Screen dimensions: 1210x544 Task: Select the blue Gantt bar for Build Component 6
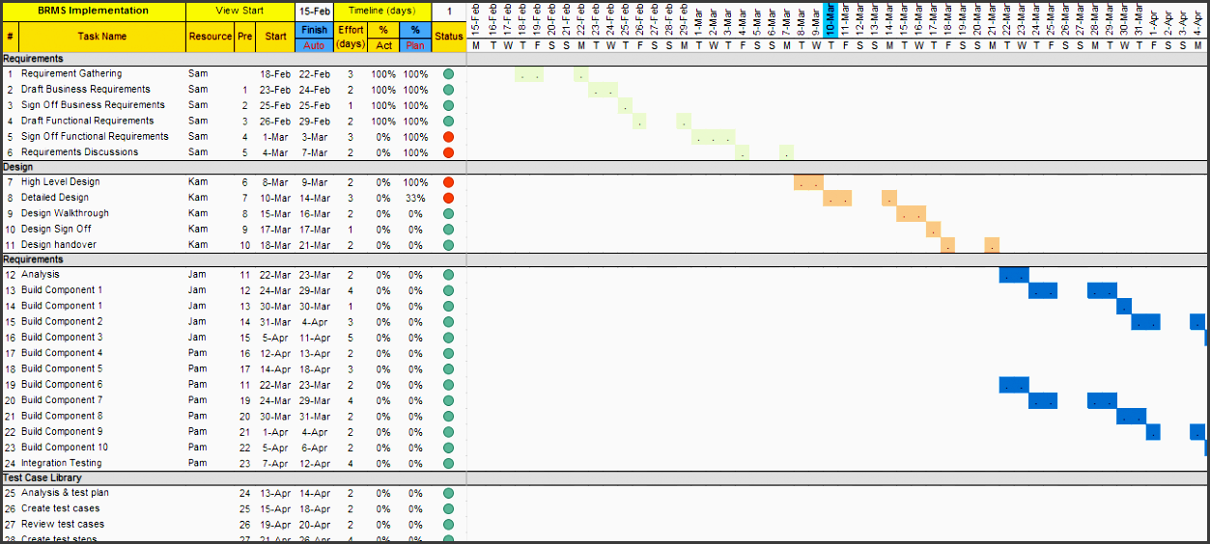(x=1014, y=385)
